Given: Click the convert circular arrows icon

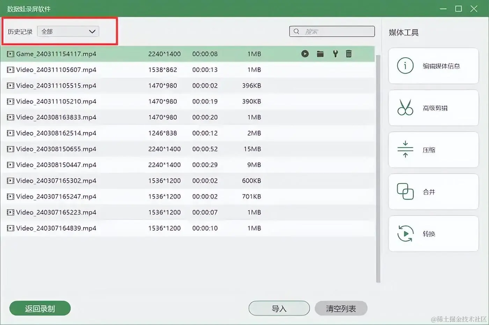Looking at the screenshot, I should click(x=405, y=233).
